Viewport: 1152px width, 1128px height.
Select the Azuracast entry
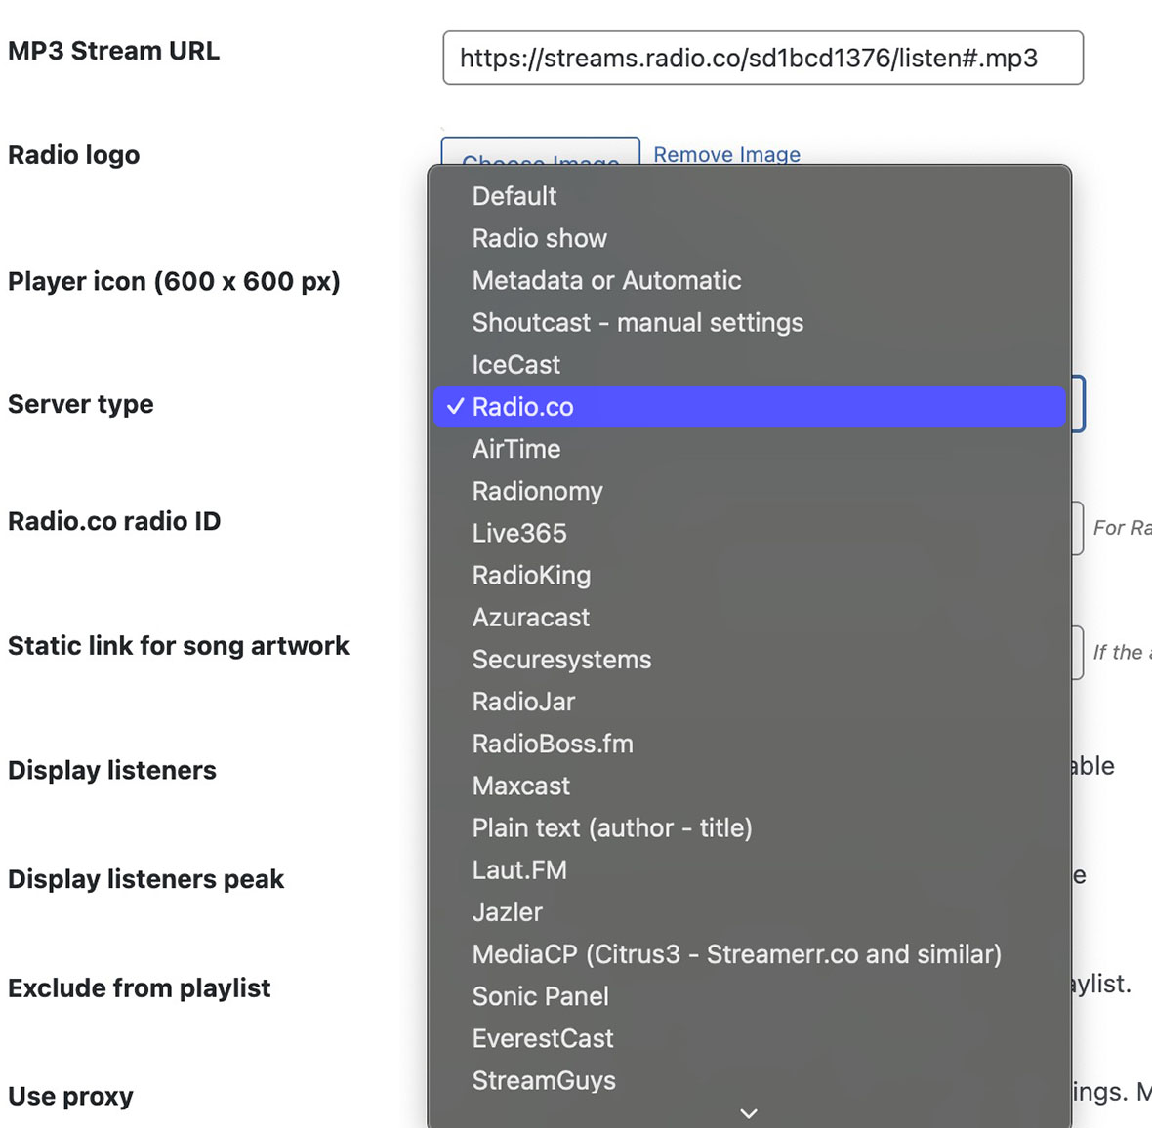pos(531,617)
